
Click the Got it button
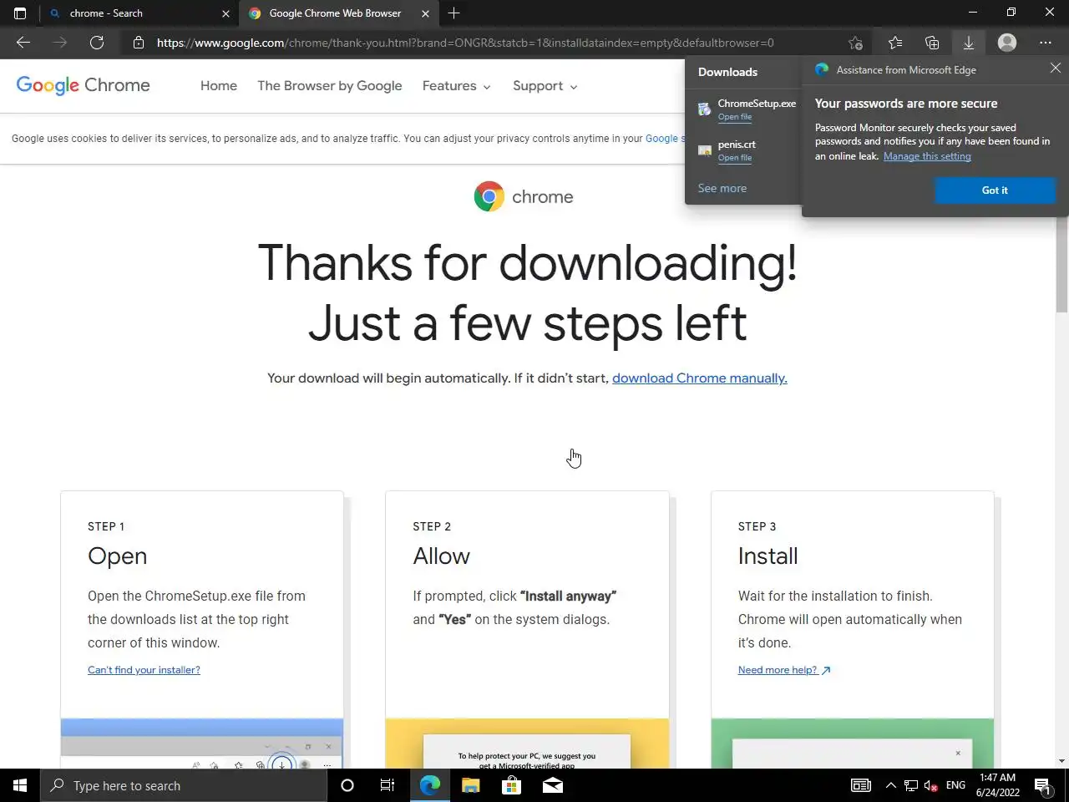pyautogui.click(x=995, y=190)
